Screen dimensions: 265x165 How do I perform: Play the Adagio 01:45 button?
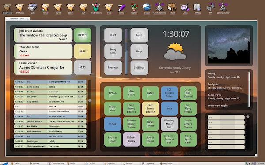[83, 67]
